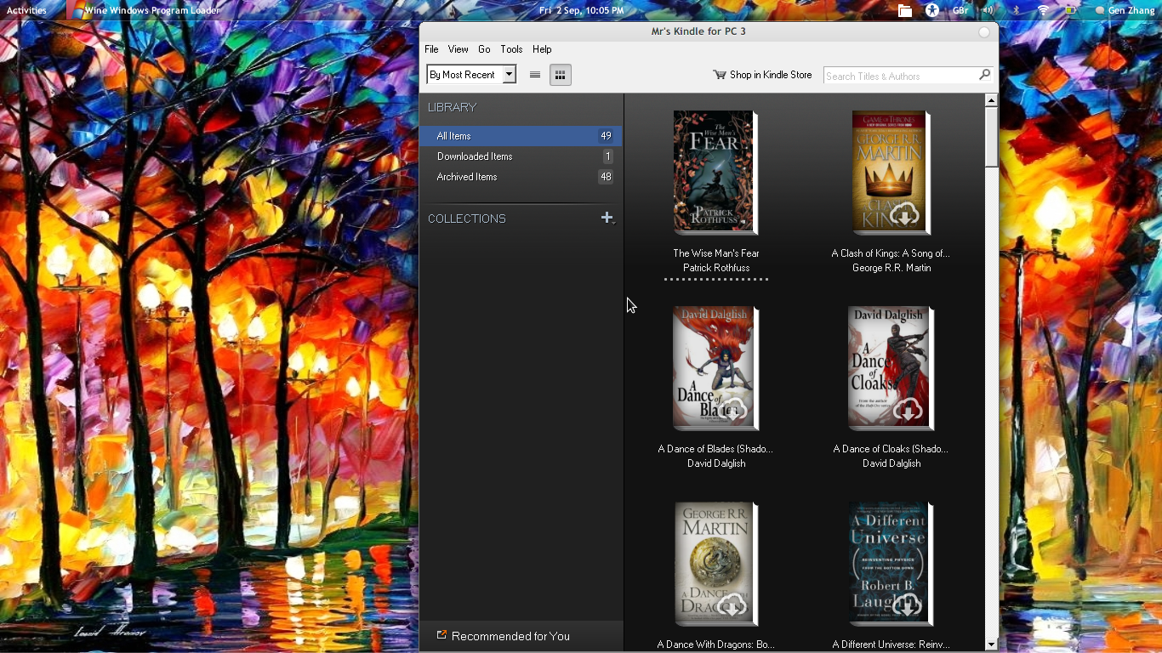The width and height of the screenshot is (1162, 653).
Task: Open the View menu
Action: [x=459, y=49]
